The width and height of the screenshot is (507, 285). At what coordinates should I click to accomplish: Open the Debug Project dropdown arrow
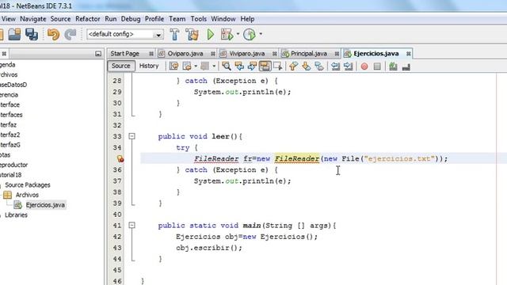point(238,34)
